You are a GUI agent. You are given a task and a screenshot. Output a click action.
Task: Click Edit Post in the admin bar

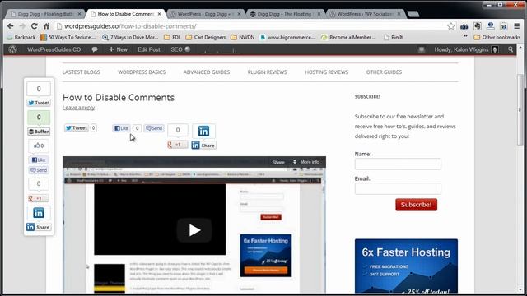pos(149,49)
